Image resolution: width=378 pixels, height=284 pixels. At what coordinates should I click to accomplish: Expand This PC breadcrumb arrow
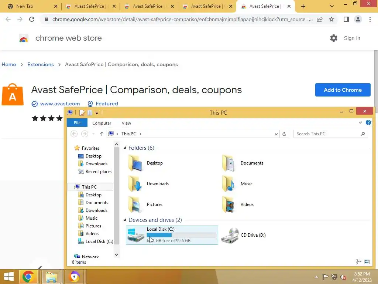[141, 134]
